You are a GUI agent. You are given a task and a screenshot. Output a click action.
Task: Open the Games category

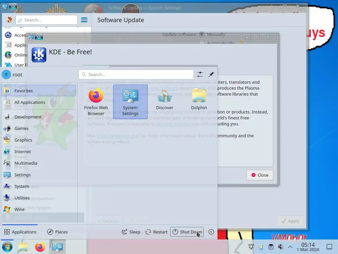click(x=39, y=128)
